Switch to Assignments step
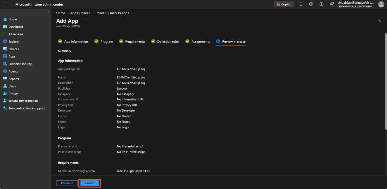387x189 pixels. [x=198, y=42]
